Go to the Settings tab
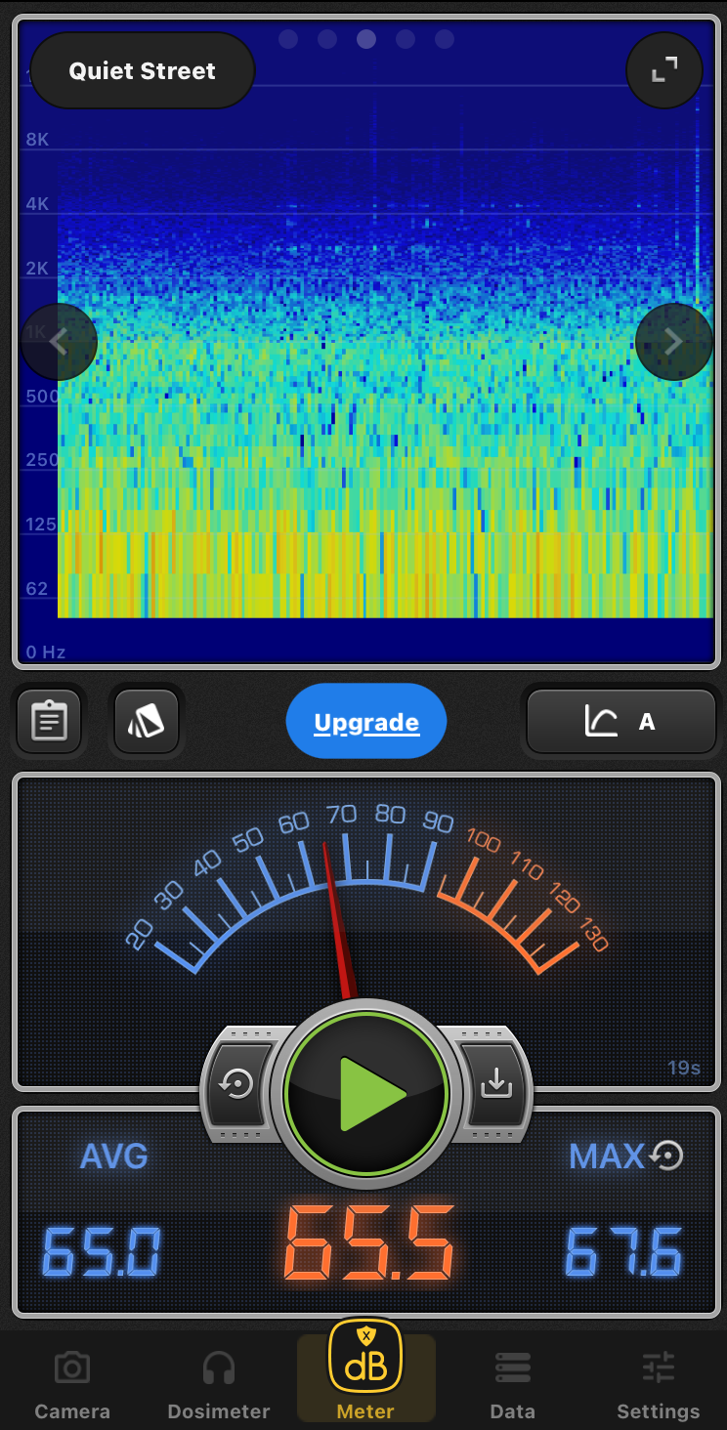This screenshot has height=1430, width=727. pos(658,1385)
